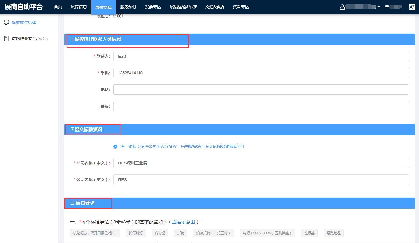Click the 洽谈桌椅 (一桌三椅) tag
The image size is (419, 243).
pos(213,233)
